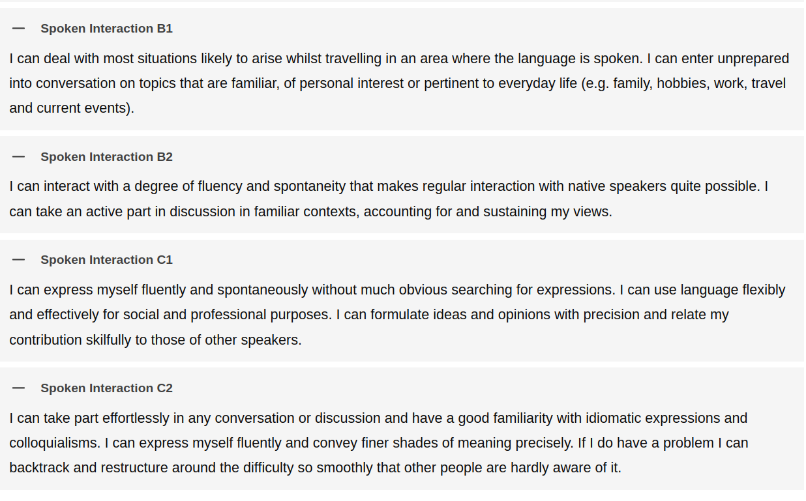The image size is (806, 501).
Task: Click the B1 description paragraph about travelling
Action: tap(399, 83)
